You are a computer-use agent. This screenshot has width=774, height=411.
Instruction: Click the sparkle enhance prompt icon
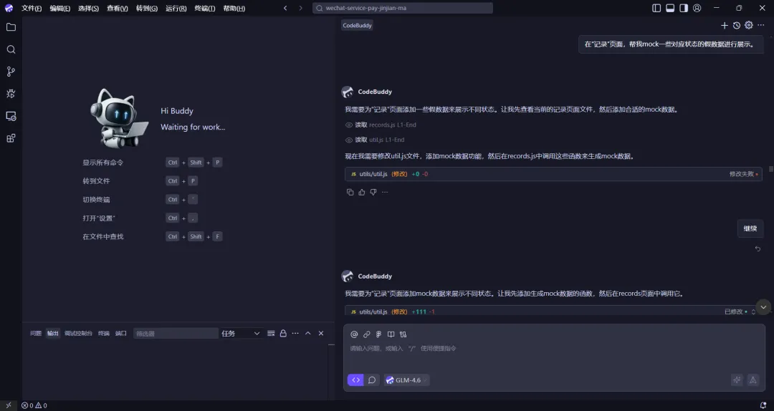[x=737, y=380]
